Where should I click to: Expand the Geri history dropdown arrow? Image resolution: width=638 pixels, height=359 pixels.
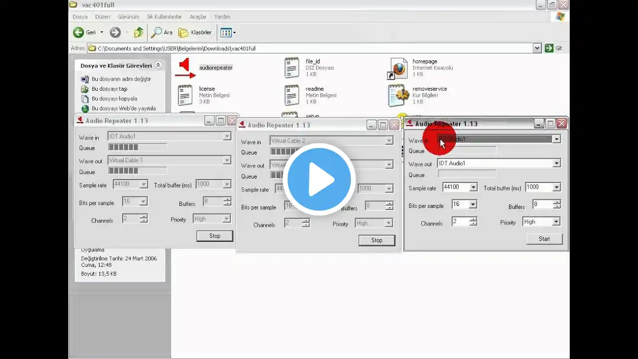102,32
